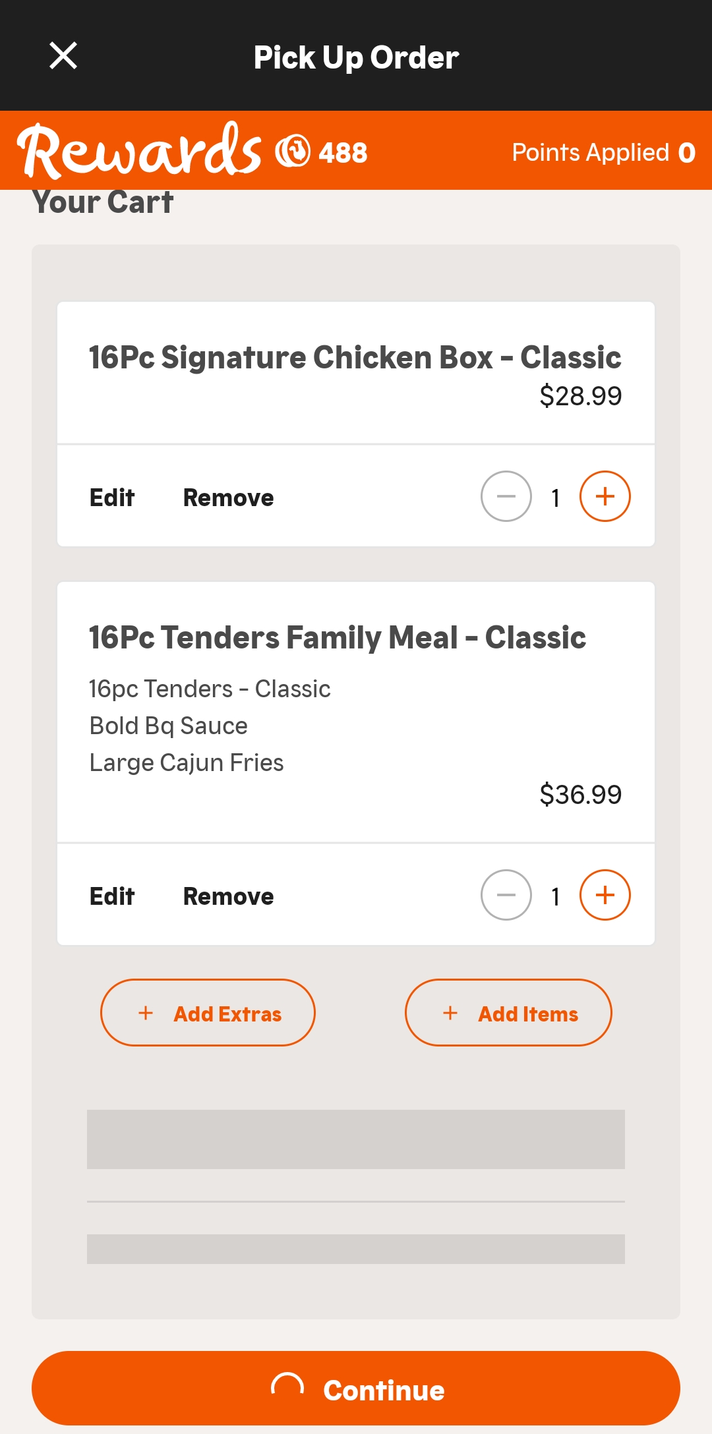This screenshot has width=712, height=1434.
Task: Remove the 16Pc Tenders Family Meal
Action: [x=228, y=896]
